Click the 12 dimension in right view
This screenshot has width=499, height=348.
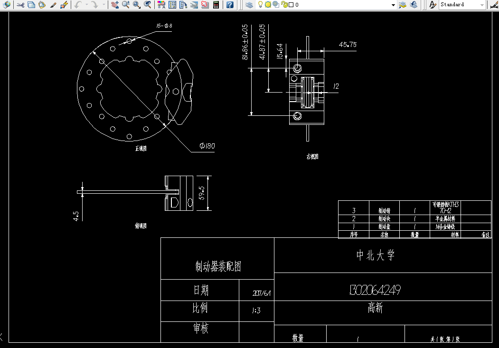tap(336, 86)
